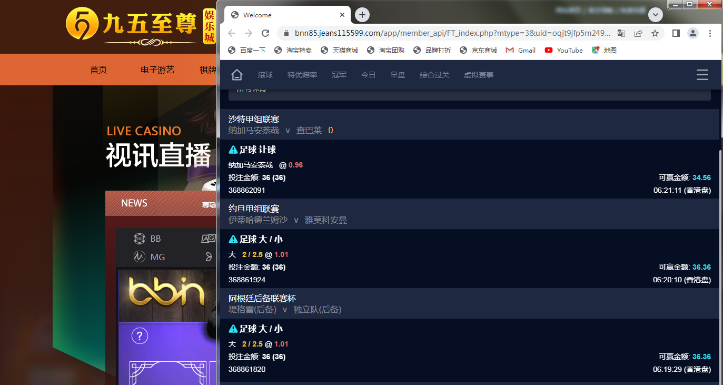Click BBIN game thumbnail in background site

(x=167, y=296)
